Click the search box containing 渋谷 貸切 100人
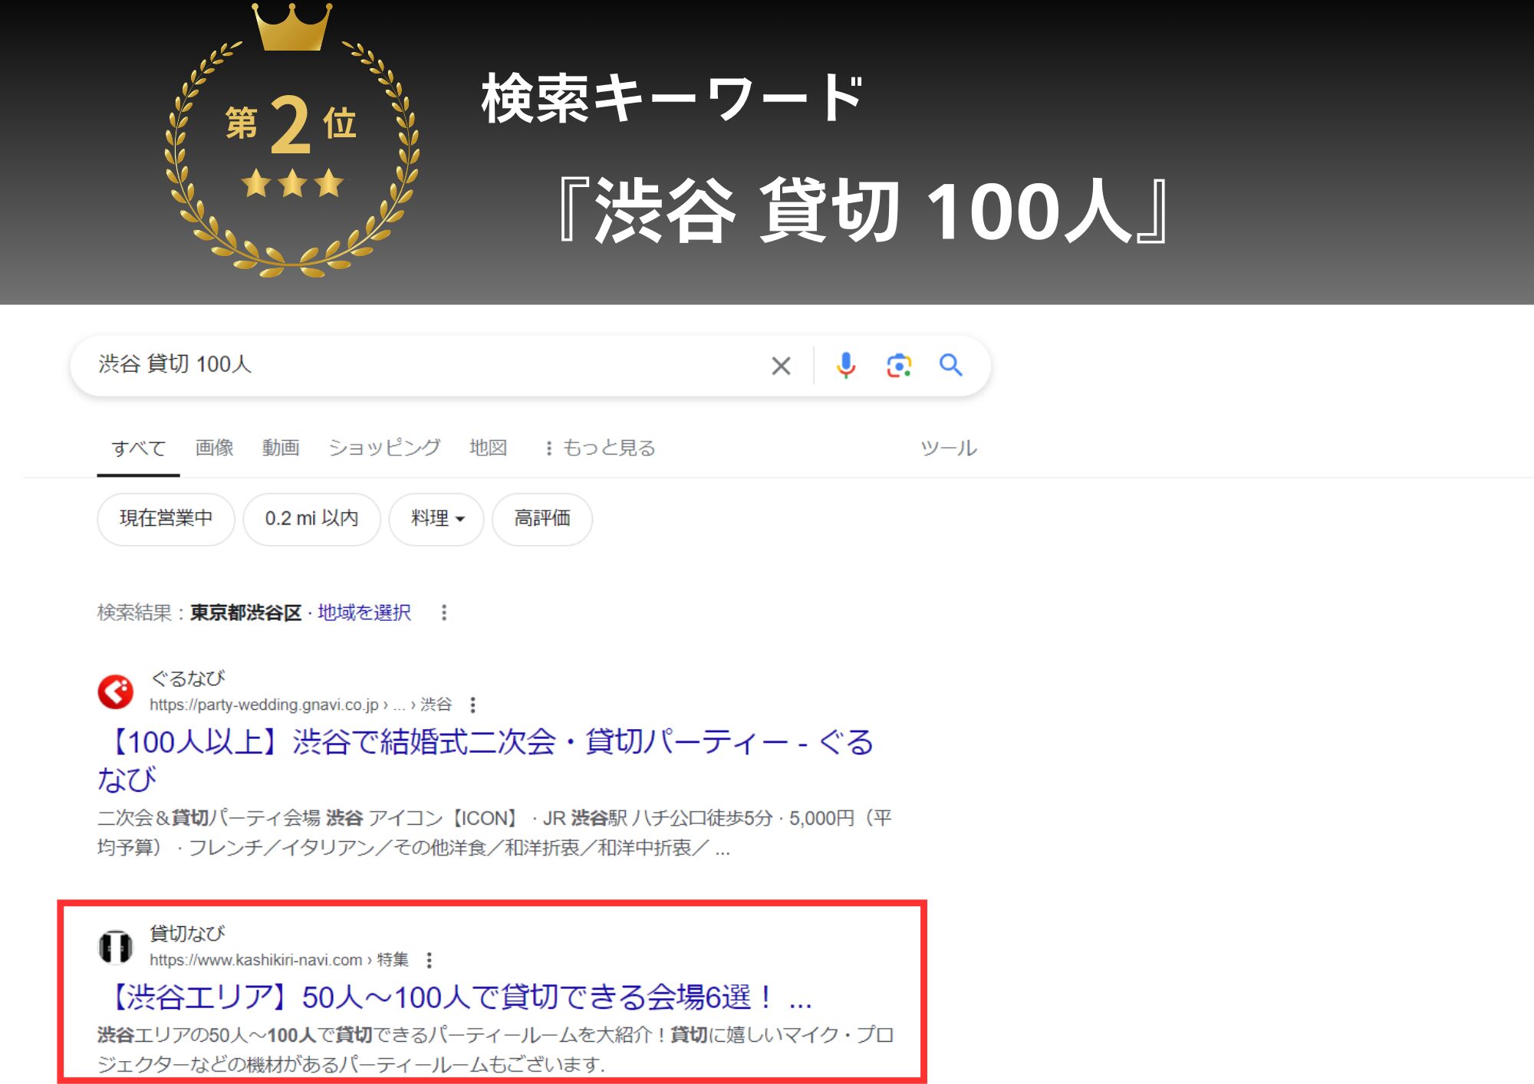 coord(530,366)
